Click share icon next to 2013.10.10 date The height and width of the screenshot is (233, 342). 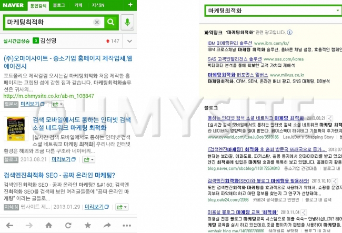point(335,181)
